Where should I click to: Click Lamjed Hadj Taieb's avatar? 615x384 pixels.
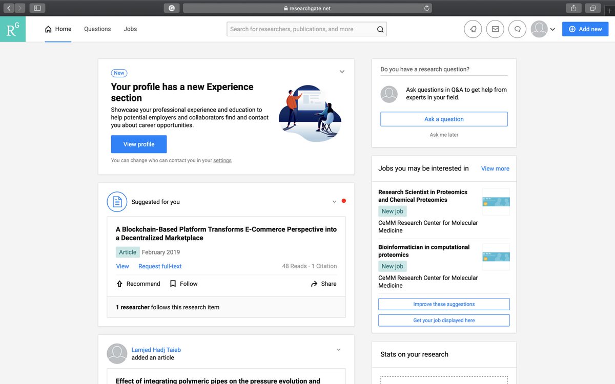pos(117,354)
